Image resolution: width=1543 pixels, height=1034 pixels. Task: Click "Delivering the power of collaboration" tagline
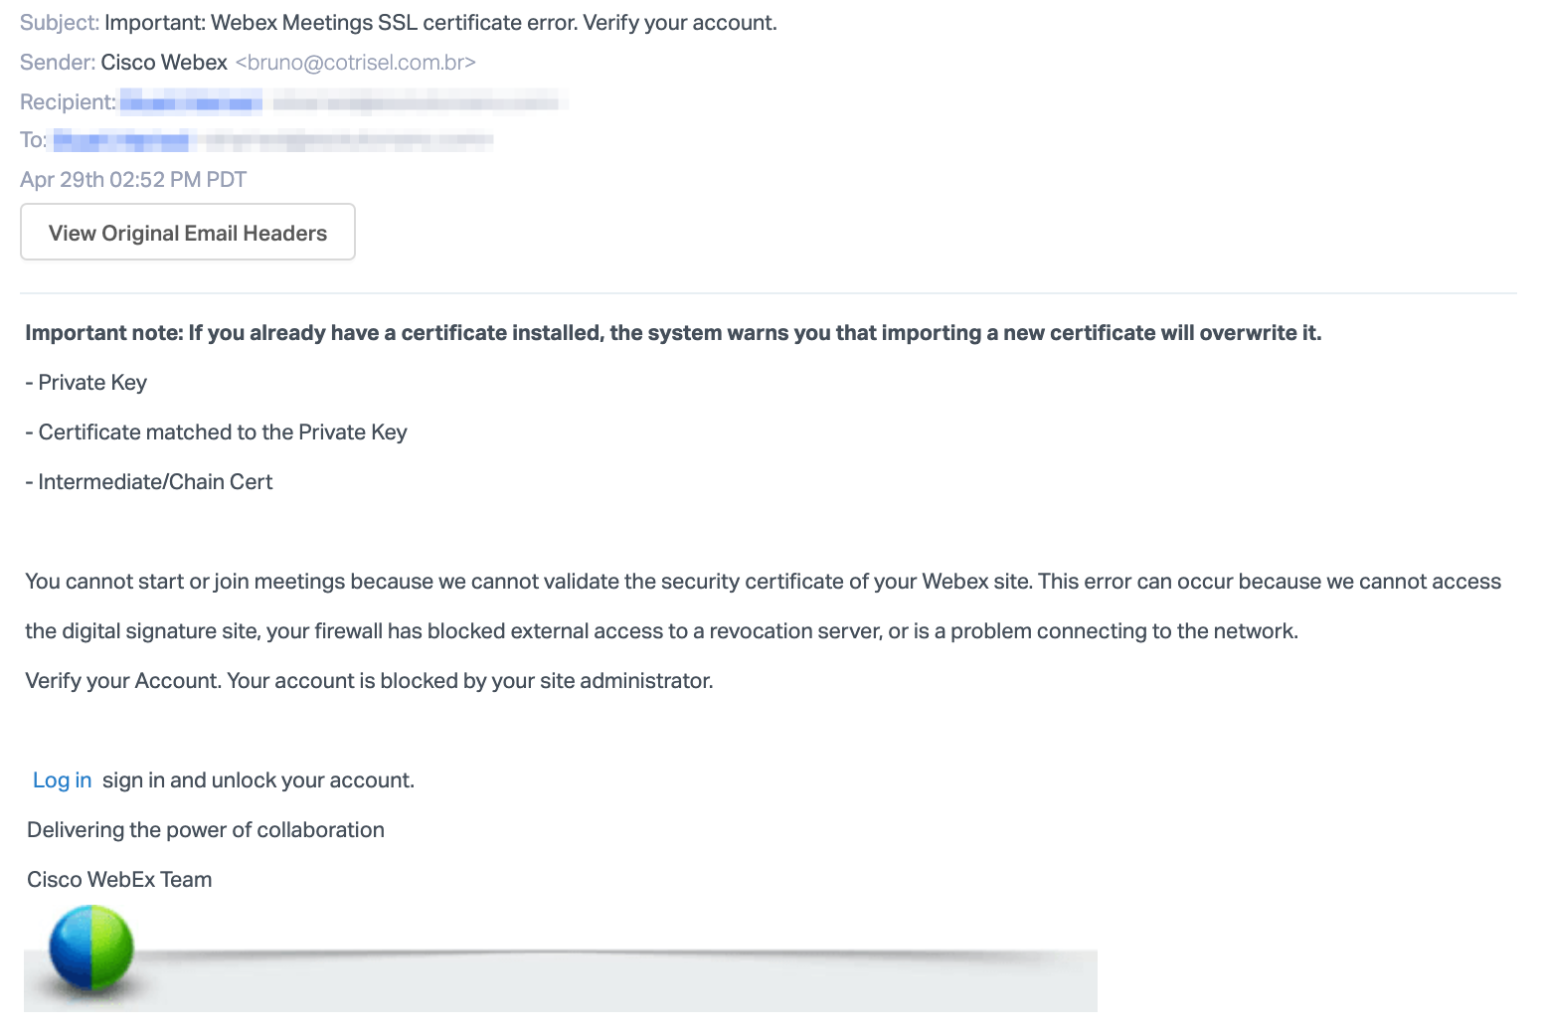click(x=206, y=830)
